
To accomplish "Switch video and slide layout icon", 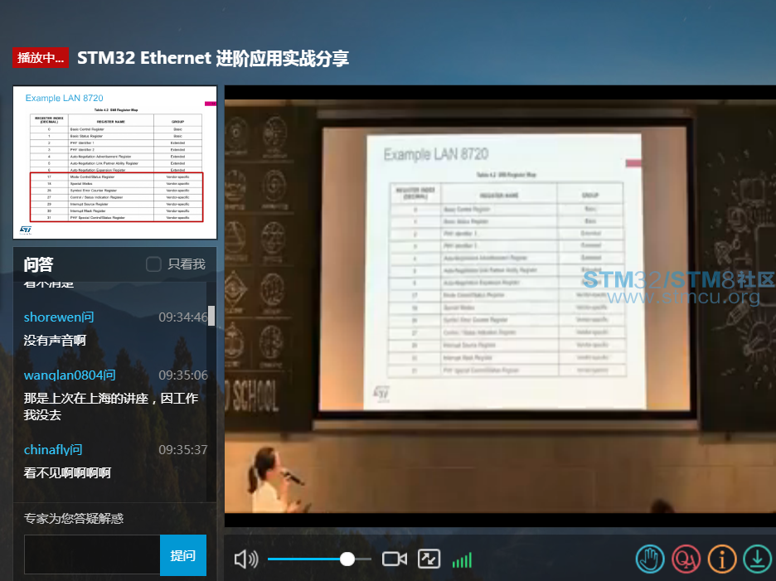I will pos(429,559).
